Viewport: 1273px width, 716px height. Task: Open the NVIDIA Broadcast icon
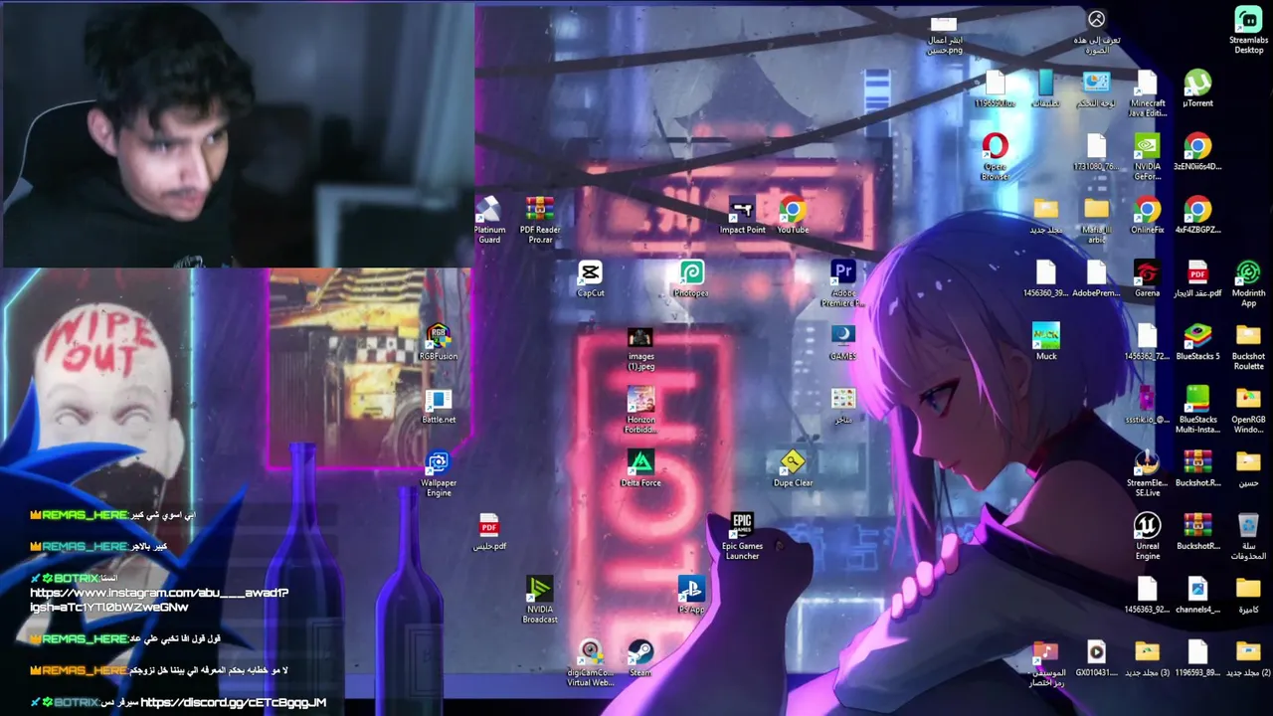click(x=540, y=600)
